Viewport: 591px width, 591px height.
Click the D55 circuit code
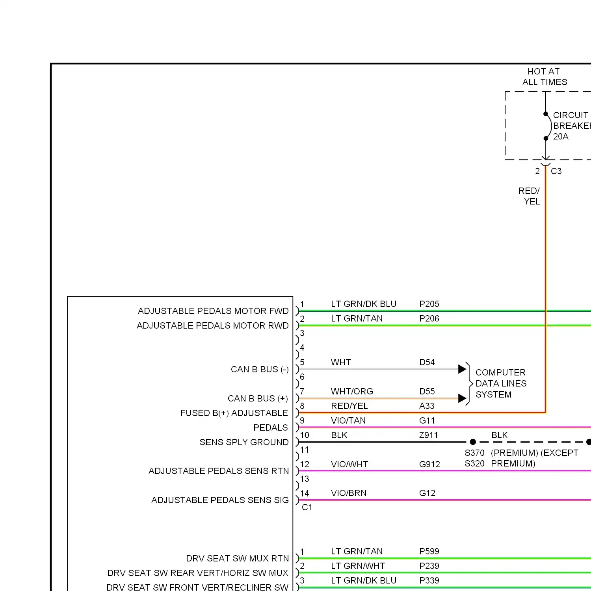click(427, 391)
